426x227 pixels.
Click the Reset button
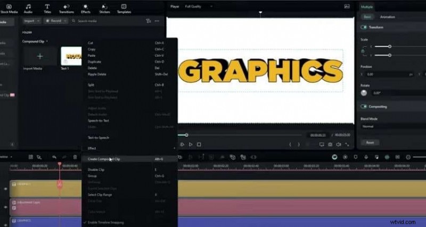370,143
